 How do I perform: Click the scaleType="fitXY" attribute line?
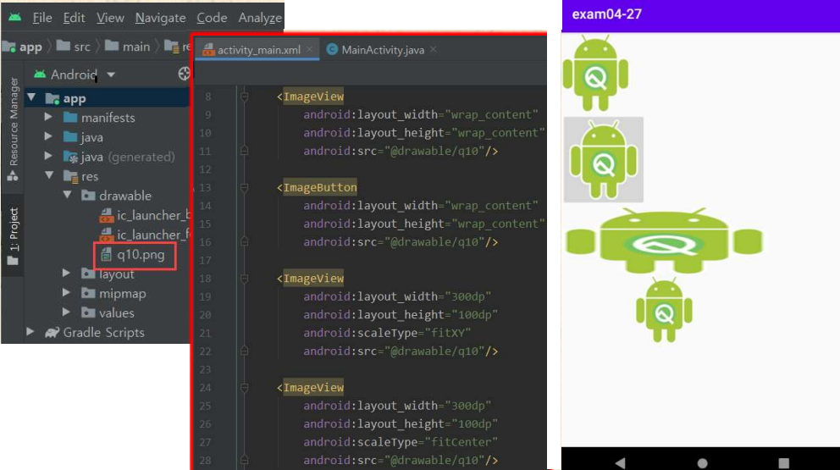(387, 333)
